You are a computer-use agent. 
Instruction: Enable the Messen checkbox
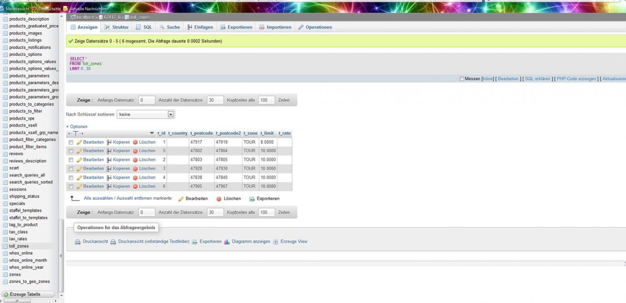tap(462, 79)
